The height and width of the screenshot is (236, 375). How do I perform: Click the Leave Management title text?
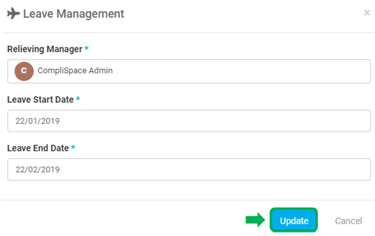(74, 14)
